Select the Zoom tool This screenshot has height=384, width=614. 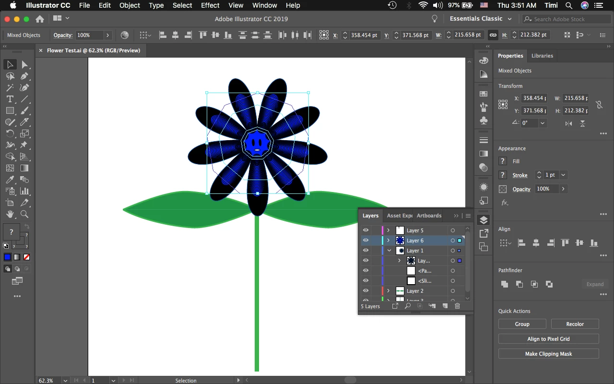(24, 214)
